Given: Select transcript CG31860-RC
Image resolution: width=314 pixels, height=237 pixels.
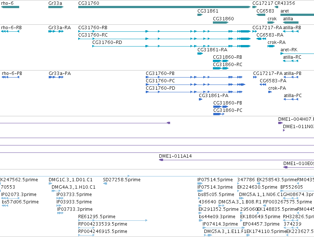Looking at the screenshot, I should click(x=228, y=65).
